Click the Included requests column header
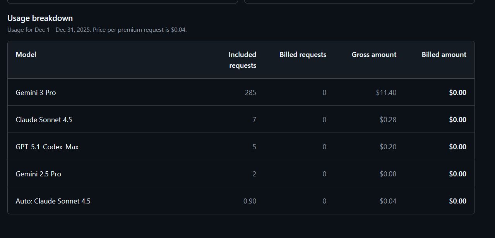The height and width of the screenshot is (238, 495). pyautogui.click(x=242, y=60)
